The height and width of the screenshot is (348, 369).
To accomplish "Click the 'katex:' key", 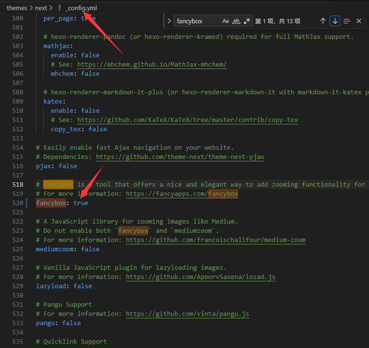I will 54,102.
